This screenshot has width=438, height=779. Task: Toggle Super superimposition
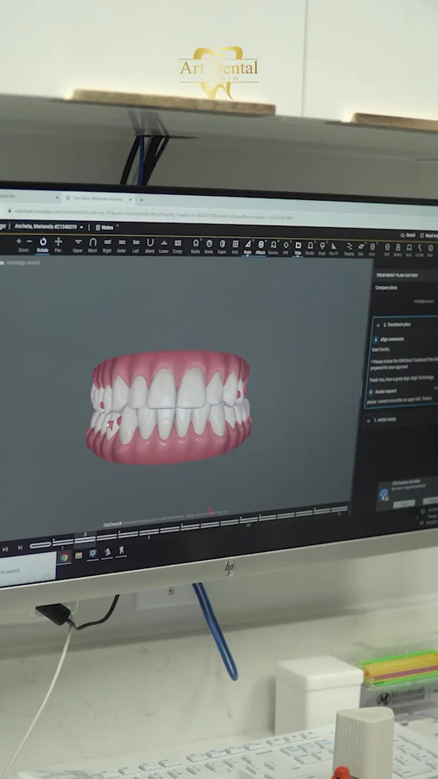click(x=222, y=247)
